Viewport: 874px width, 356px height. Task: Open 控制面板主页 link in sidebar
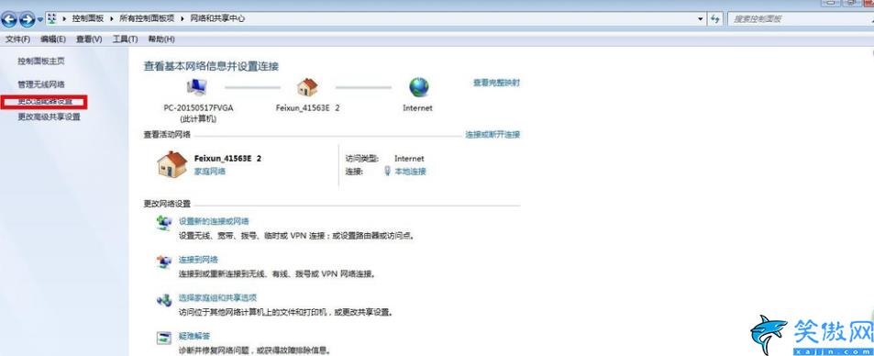point(41,61)
